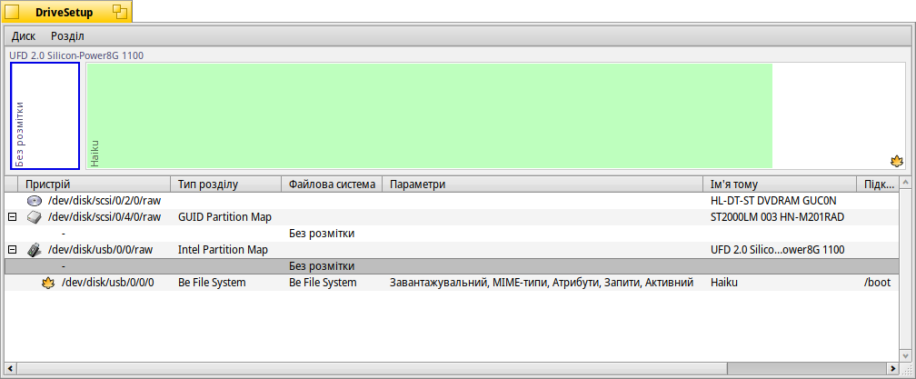
Task: Collapse the /dev/disk/scsi/0/4/0/raw tree node
Action: pyautogui.click(x=12, y=217)
